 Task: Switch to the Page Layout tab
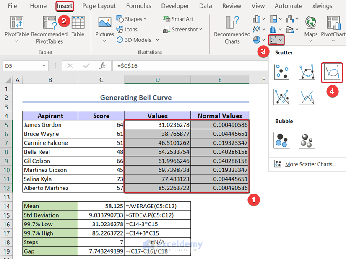point(99,6)
